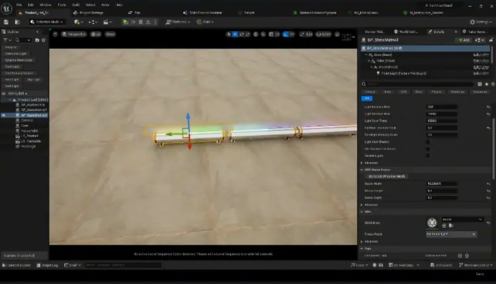
Task: Click the Skip frame play control
Action: tap(134, 22)
